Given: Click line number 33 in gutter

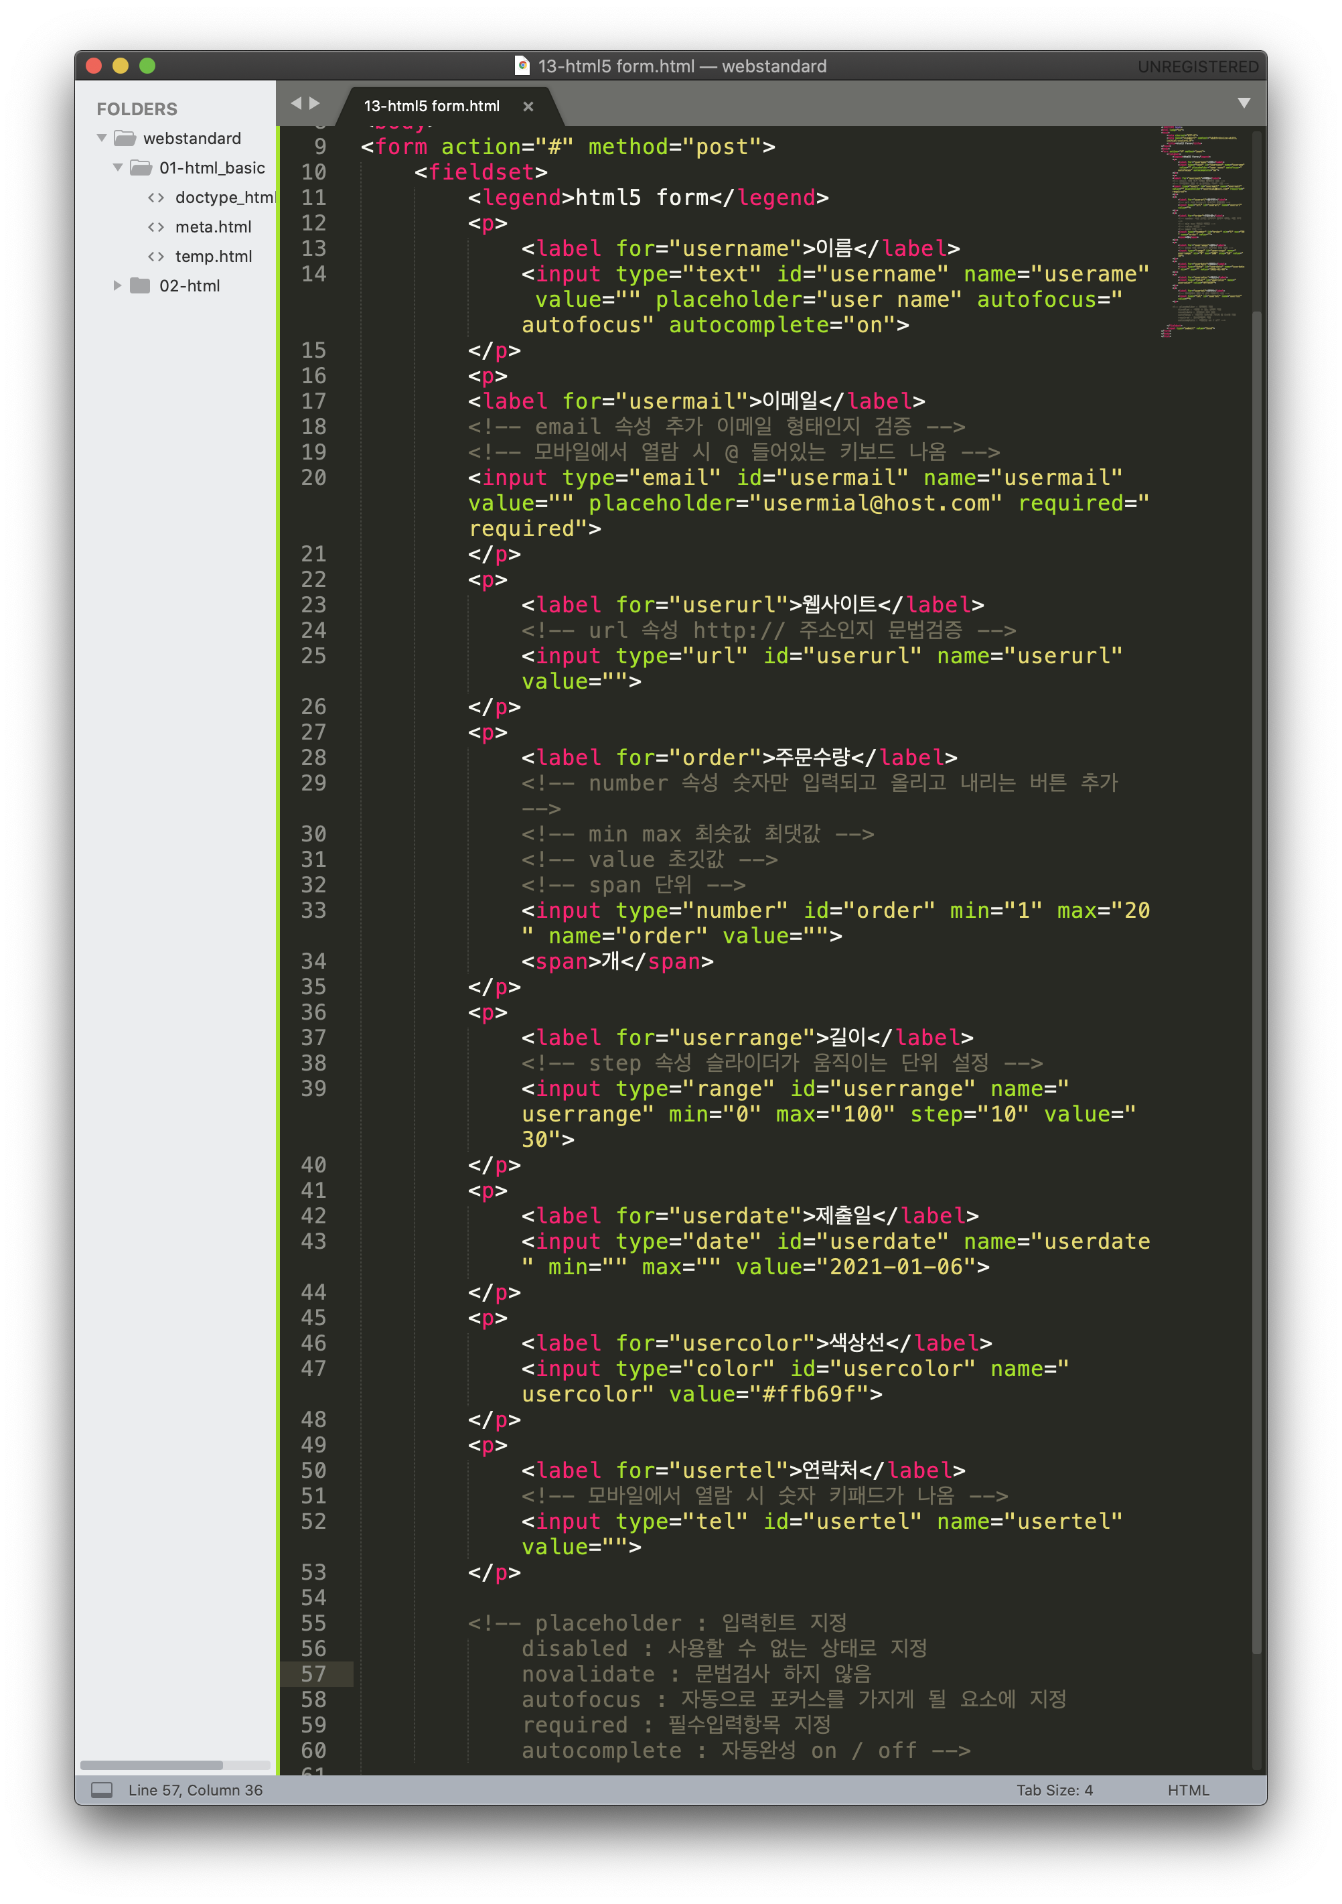Looking at the screenshot, I should coord(313,910).
